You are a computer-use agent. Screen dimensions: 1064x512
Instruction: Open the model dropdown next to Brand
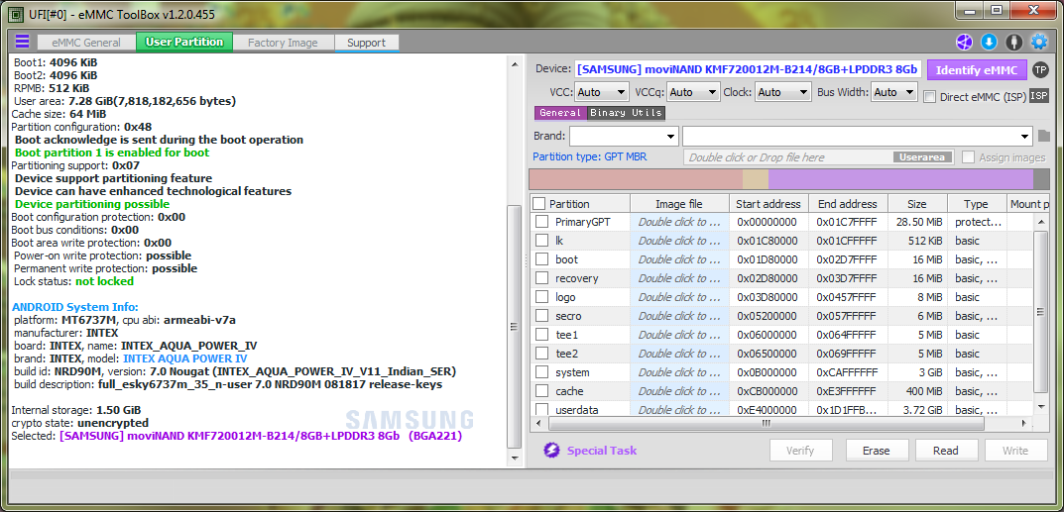(858, 136)
